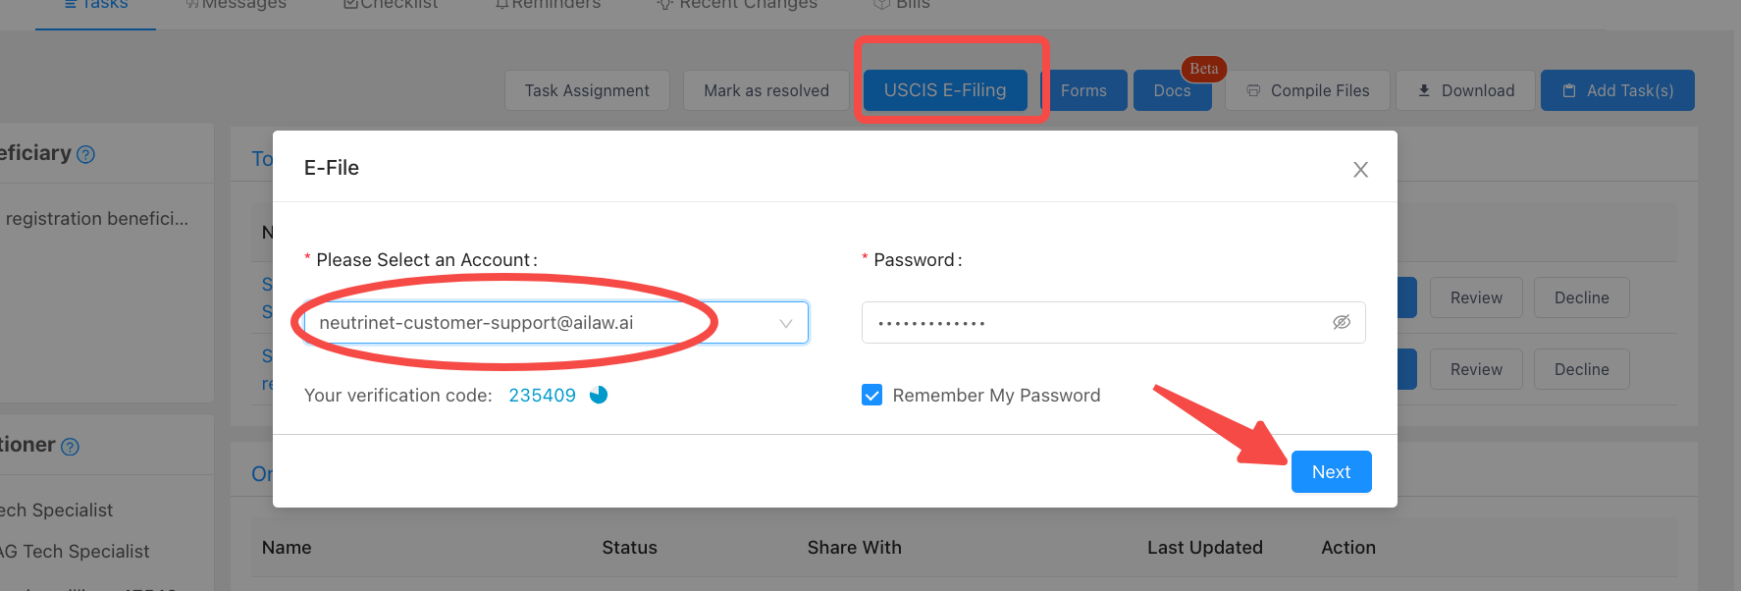Close the E-File dialog with X
This screenshot has width=1741, height=591.
[x=1360, y=170]
